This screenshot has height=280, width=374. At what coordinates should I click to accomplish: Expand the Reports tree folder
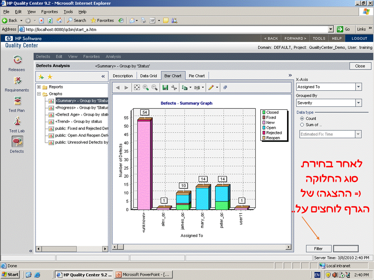click(x=39, y=87)
